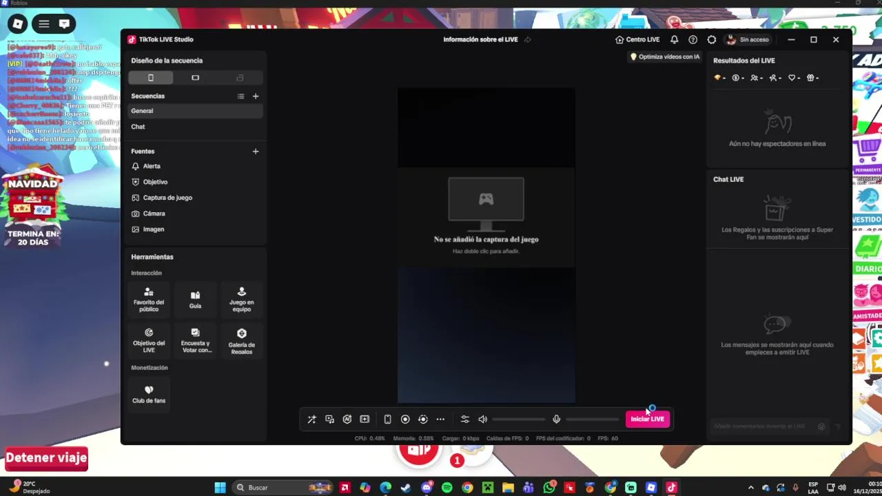Viewport: 882px width, 496px height.
Task: Click the empty game capture preview
Action: pyautogui.click(x=486, y=216)
